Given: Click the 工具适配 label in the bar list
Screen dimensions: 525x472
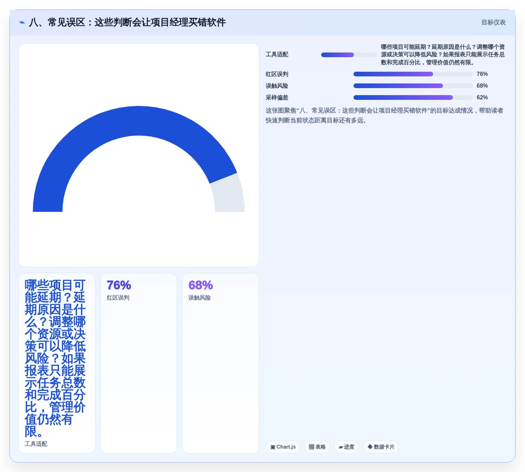Looking at the screenshot, I should click(277, 54).
